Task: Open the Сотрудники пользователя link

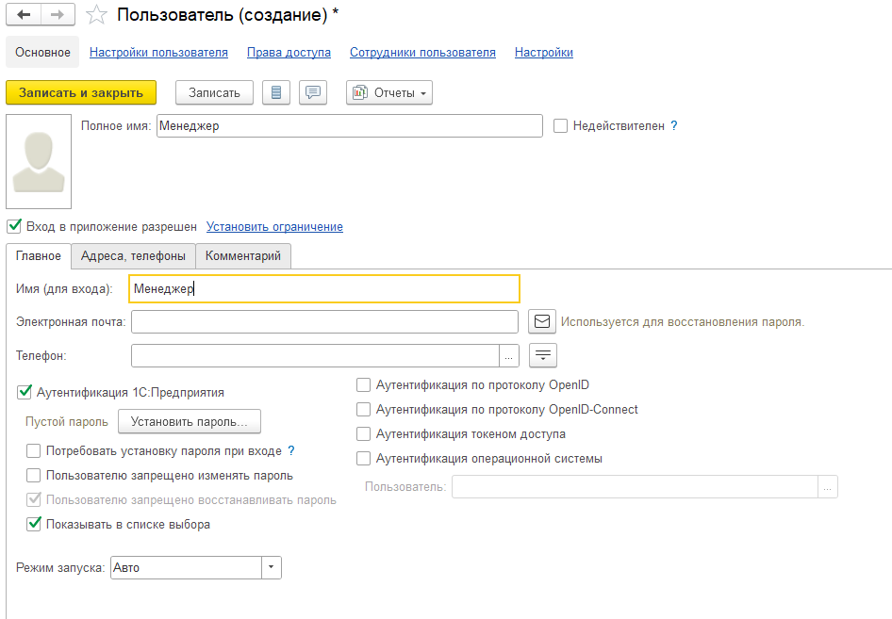Action: coord(422,53)
